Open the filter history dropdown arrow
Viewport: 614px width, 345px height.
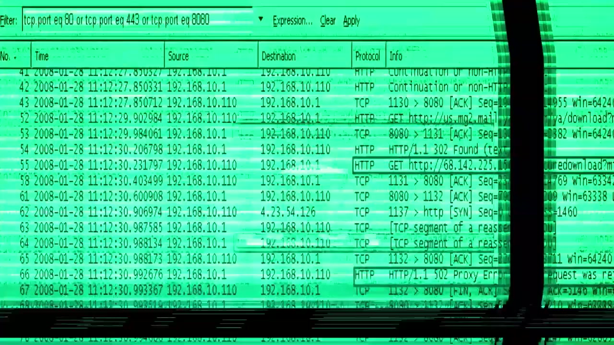pos(260,20)
